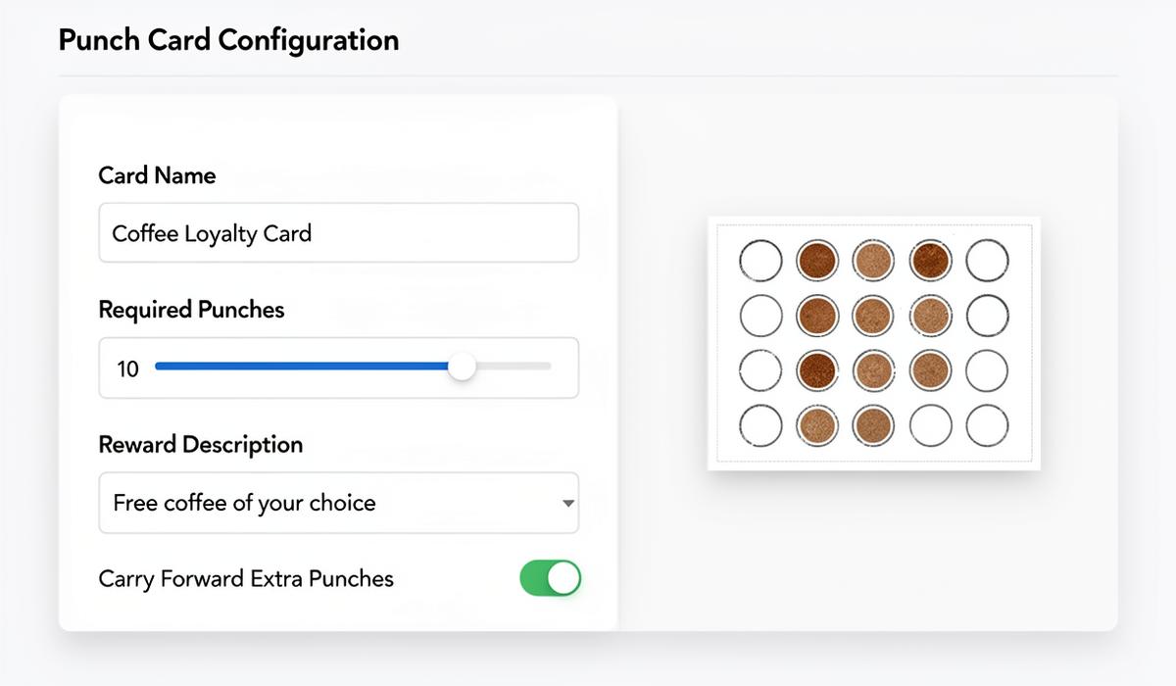Toggle the green switch beside Carry Forward Extra Punches
This screenshot has width=1176, height=686.
coord(550,578)
